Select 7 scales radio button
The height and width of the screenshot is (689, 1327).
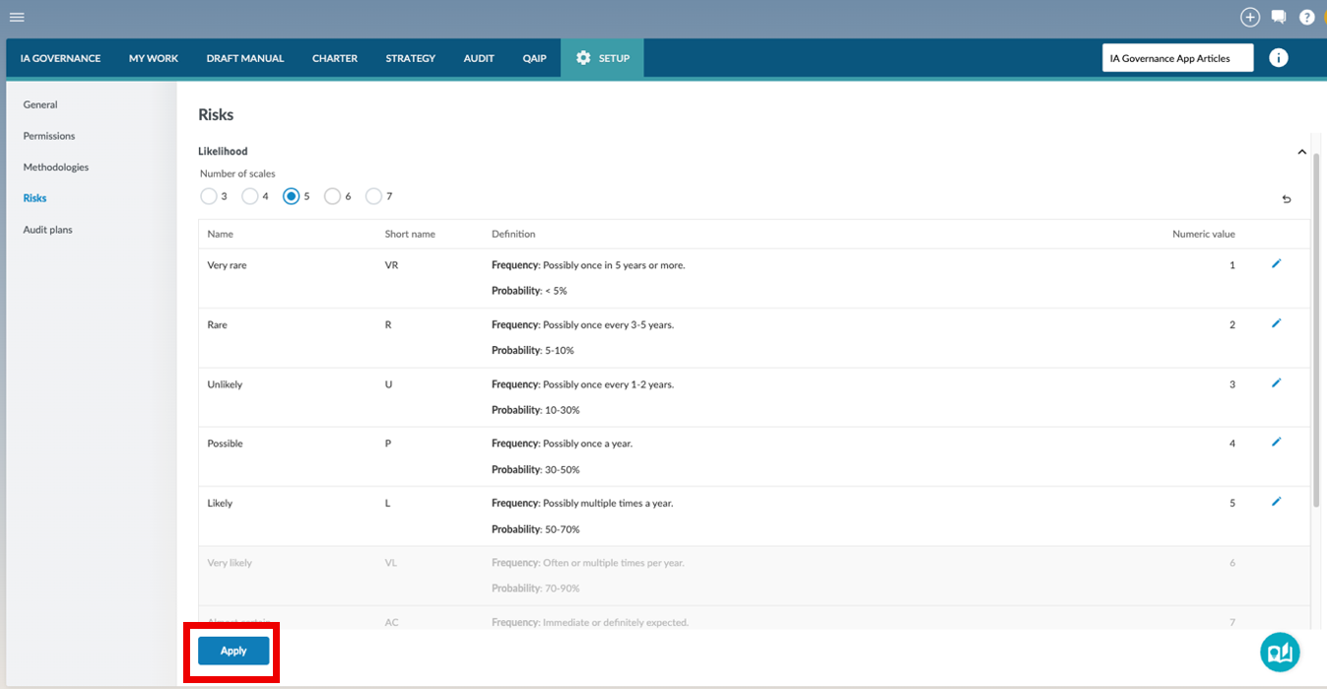coord(374,196)
